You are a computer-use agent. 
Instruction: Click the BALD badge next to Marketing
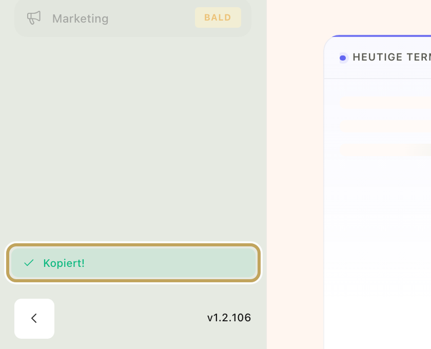[218, 17]
